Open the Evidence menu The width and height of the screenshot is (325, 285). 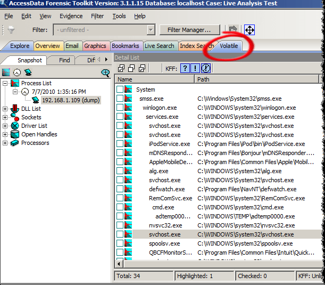[x=71, y=17]
